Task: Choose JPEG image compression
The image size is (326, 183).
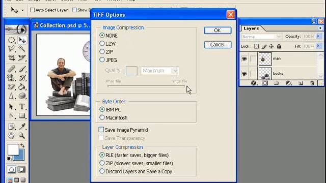Action: click(108, 60)
